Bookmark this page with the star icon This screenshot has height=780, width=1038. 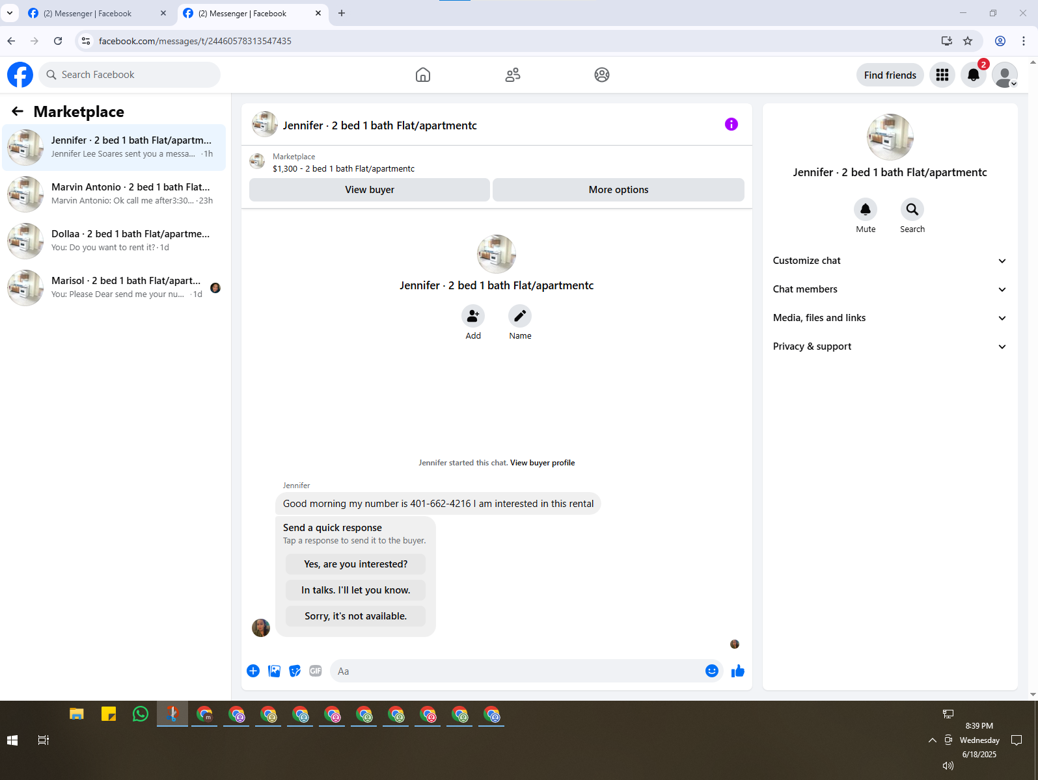pos(968,41)
